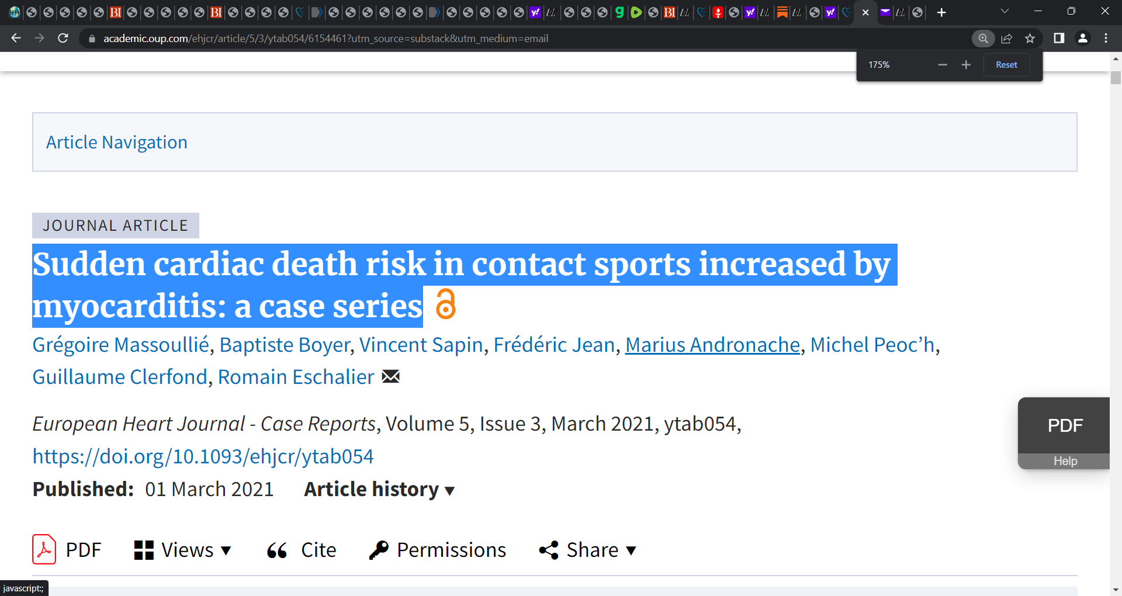Image resolution: width=1122 pixels, height=596 pixels.
Task: Open the share this page icon
Action: 1007,39
